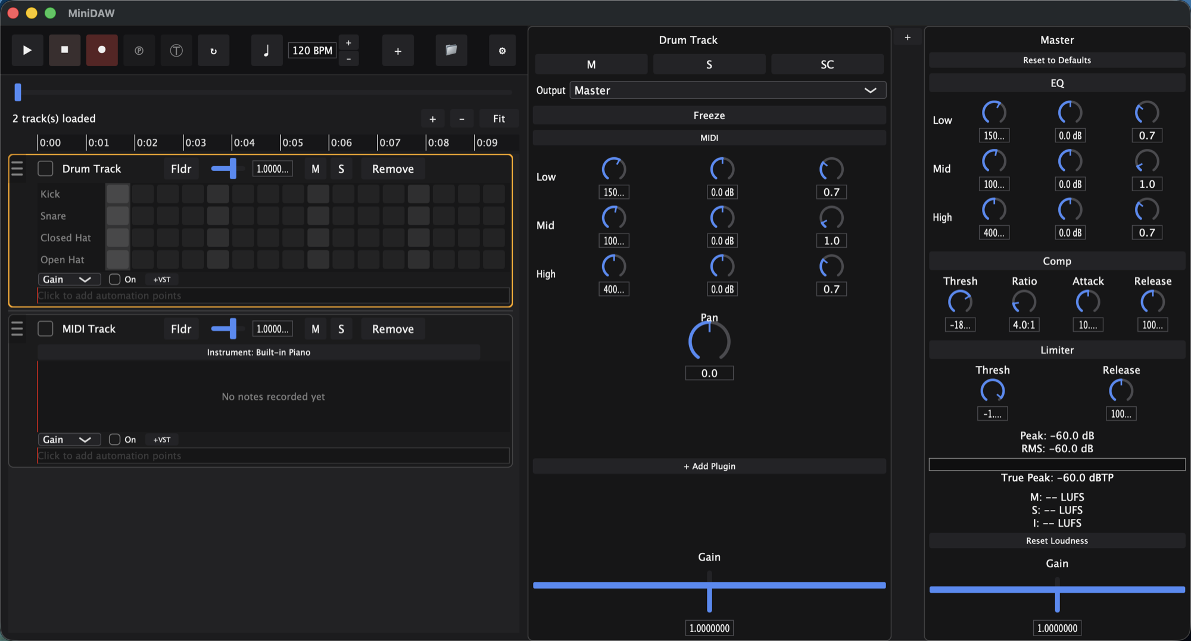Click the Master Limiter Thresh knob

[x=993, y=391]
